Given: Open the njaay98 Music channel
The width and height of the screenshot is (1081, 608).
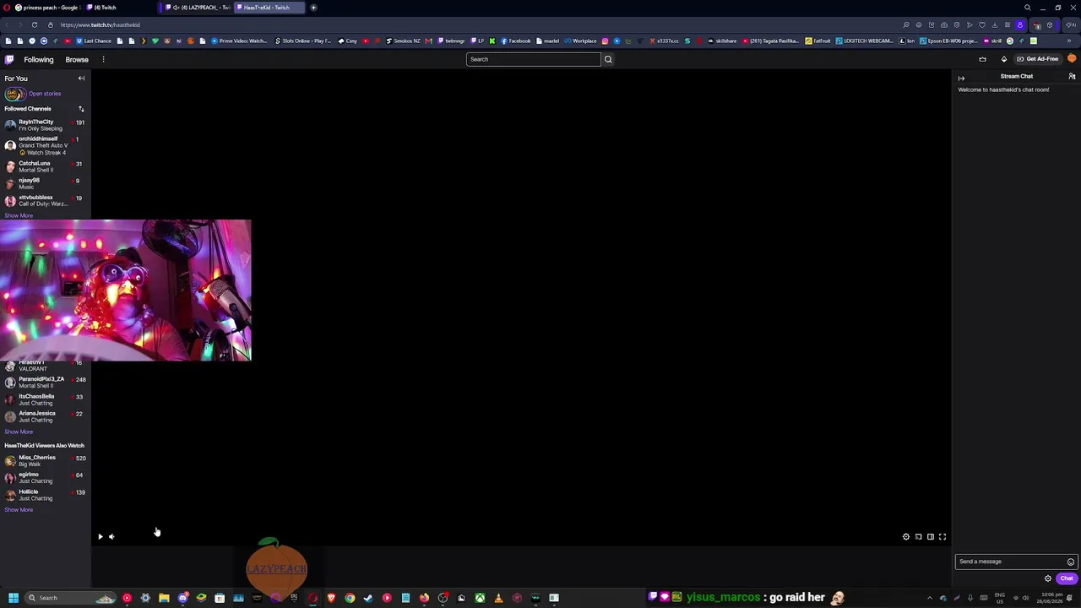Looking at the screenshot, I should point(44,183).
